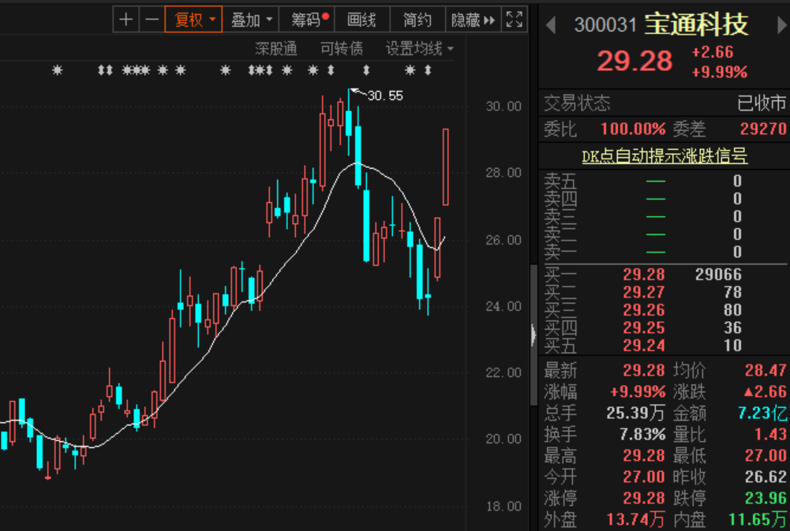This screenshot has height=531, width=790.
Task: Select the 卖五 ask row
Action: point(664,181)
